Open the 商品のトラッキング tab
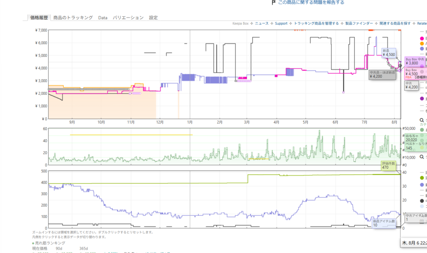 [x=73, y=18]
